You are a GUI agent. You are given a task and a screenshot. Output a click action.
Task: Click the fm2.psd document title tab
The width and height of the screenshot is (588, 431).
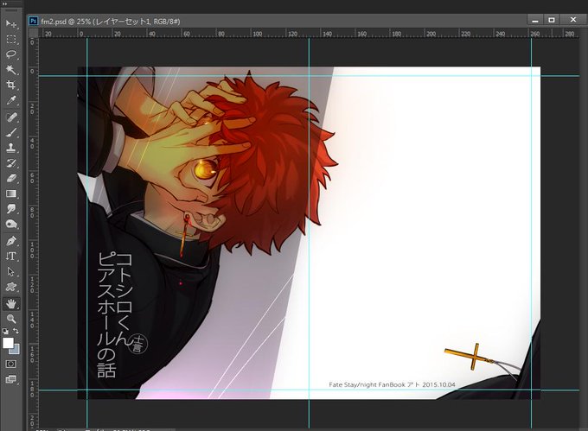tap(111, 22)
